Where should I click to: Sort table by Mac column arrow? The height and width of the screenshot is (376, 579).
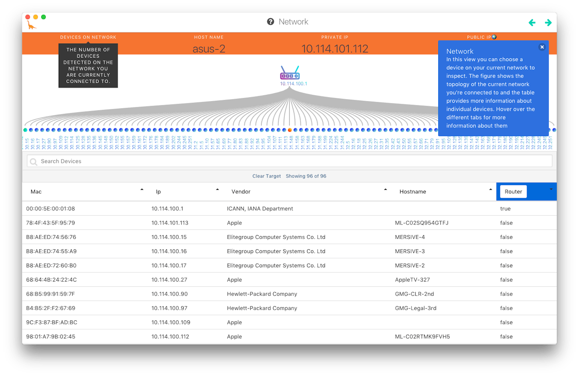[x=142, y=190]
